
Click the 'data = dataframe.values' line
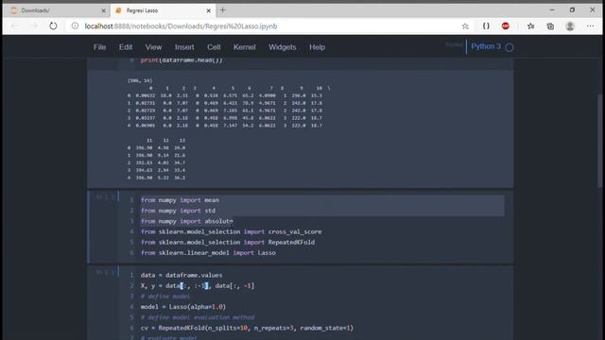tap(181, 275)
